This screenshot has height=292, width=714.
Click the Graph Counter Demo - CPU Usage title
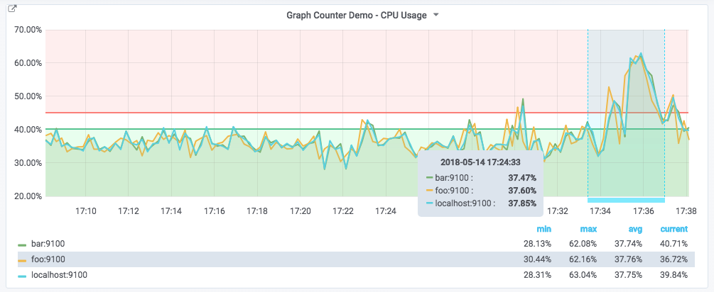click(x=356, y=15)
